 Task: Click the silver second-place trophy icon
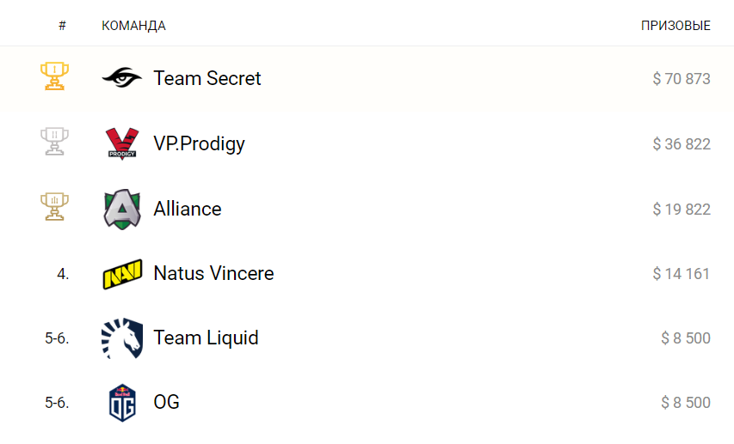point(55,143)
